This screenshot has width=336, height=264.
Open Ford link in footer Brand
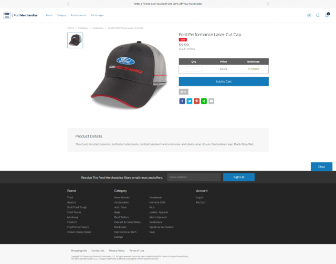[x=70, y=197]
